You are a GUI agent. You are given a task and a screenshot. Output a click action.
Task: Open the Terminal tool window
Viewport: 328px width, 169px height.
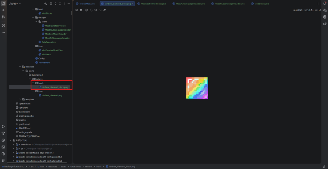(3, 147)
